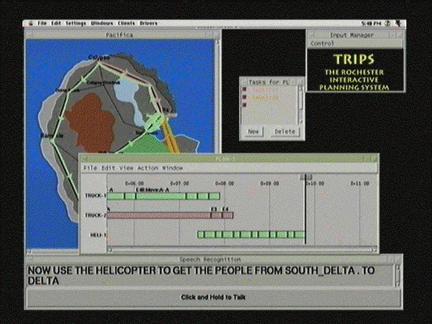Open the Control menu in Input Manager

(x=323, y=43)
